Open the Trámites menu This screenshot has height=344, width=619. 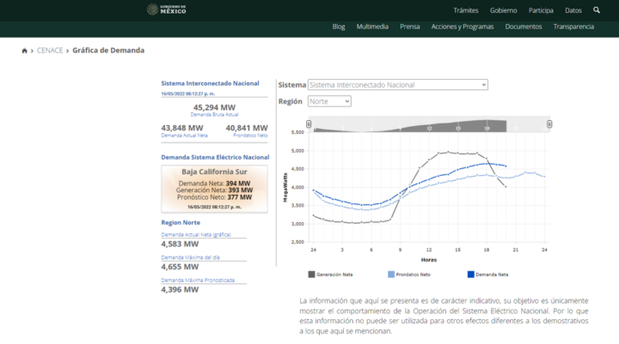[x=465, y=10]
